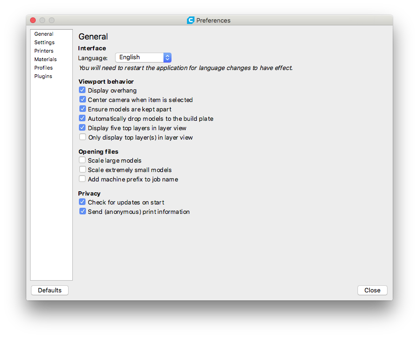Open the Language dropdown menu
Screen dimensions: 419x338
[143, 57]
